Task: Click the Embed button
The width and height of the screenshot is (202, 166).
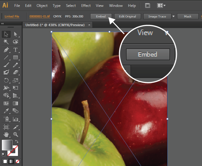Action: point(101,16)
